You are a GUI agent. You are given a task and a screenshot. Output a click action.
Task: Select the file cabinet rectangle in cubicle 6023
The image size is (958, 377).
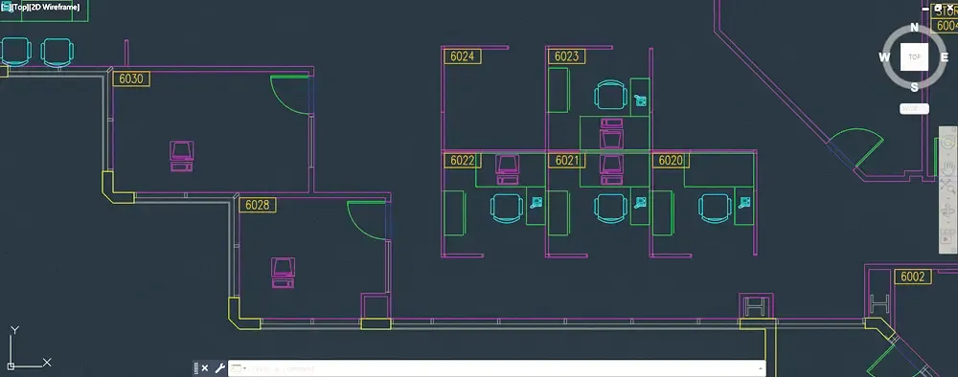pos(559,90)
